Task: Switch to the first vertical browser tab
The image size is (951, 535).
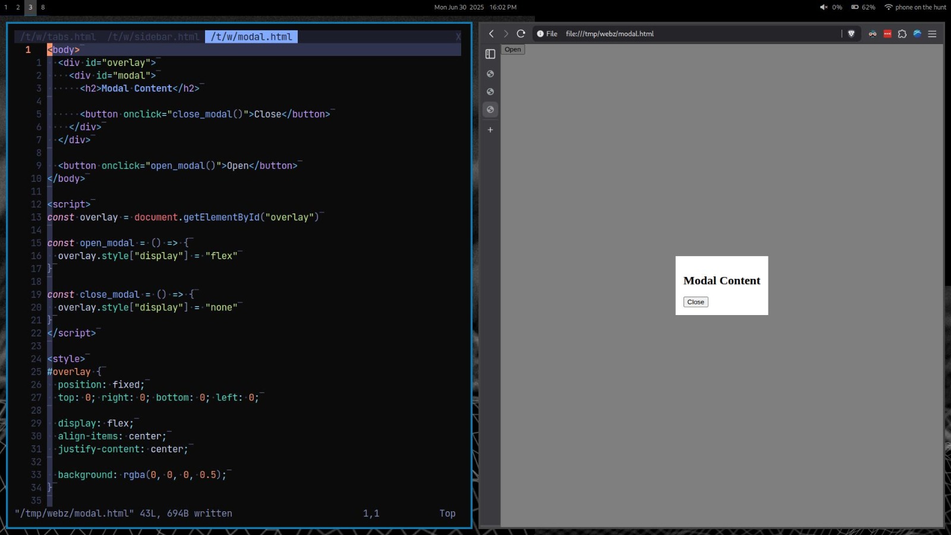Action: click(x=490, y=74)
